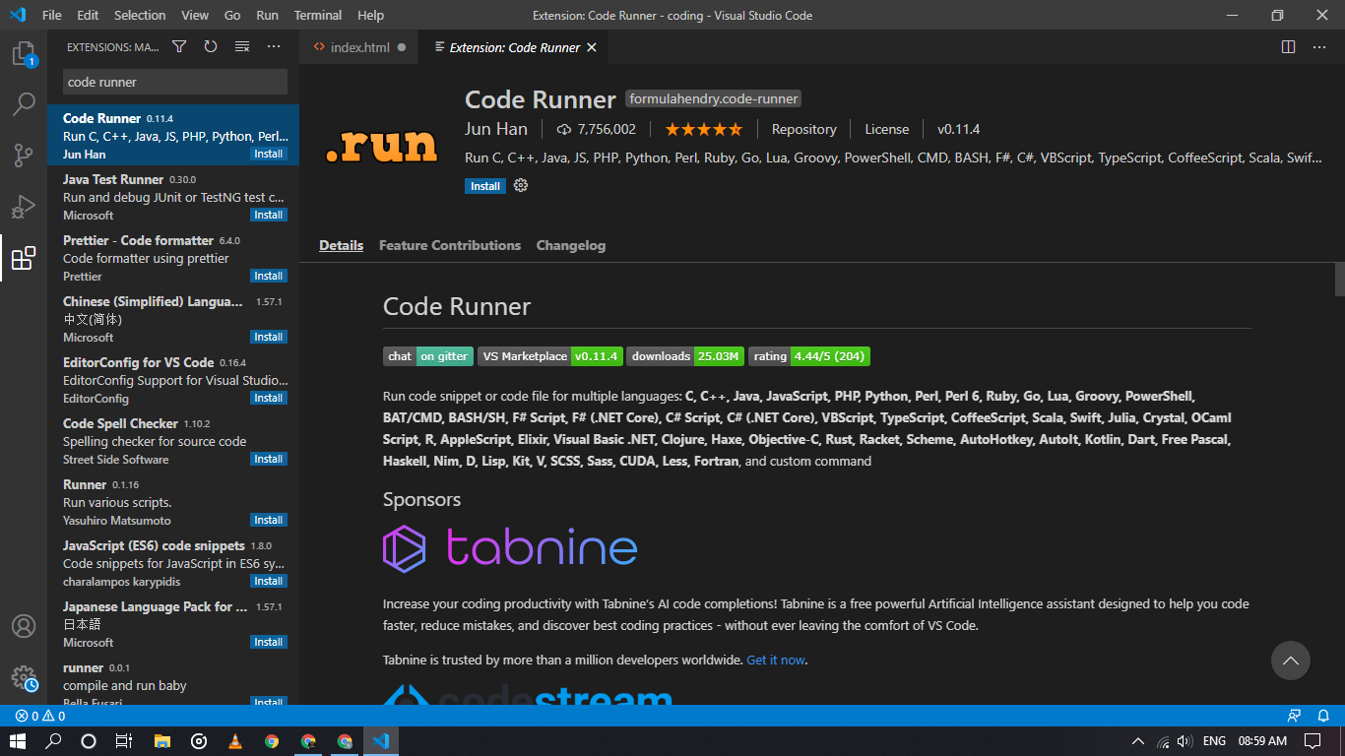Open the editor More Actions ellipsis menu
Screen dimensions: 1345x756
1319,46
